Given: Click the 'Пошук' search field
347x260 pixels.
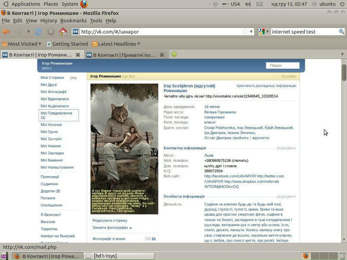Looking at the screenshot, I should [x=282, y=65].
